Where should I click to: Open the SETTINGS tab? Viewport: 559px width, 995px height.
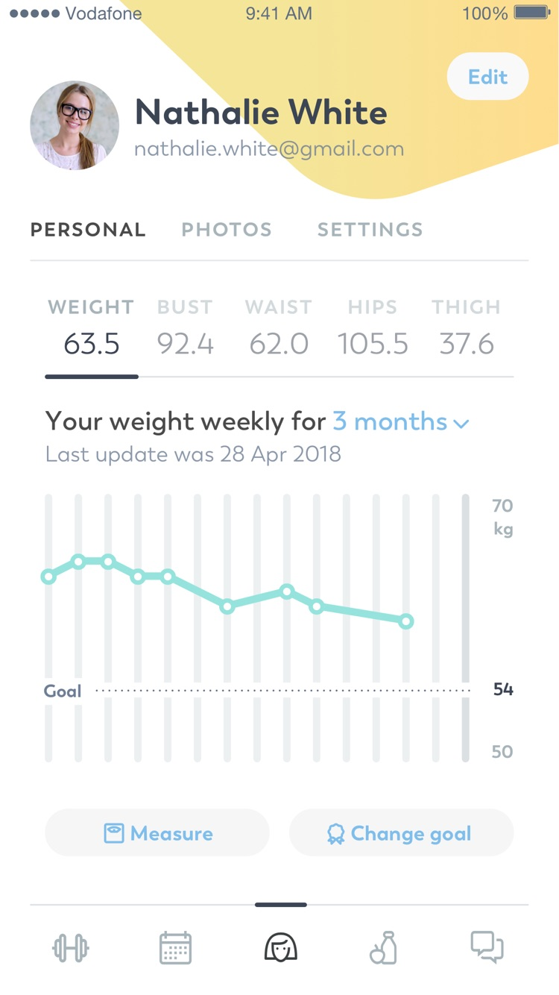point(369,230)
